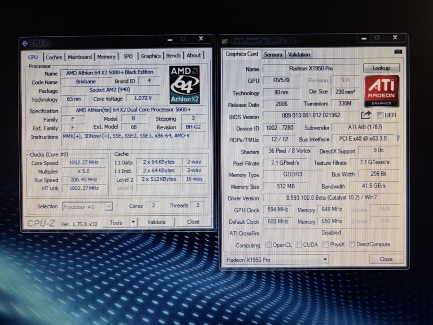Click the Tools button in CPU-Z
433x325 pixels.
[116, 222]
